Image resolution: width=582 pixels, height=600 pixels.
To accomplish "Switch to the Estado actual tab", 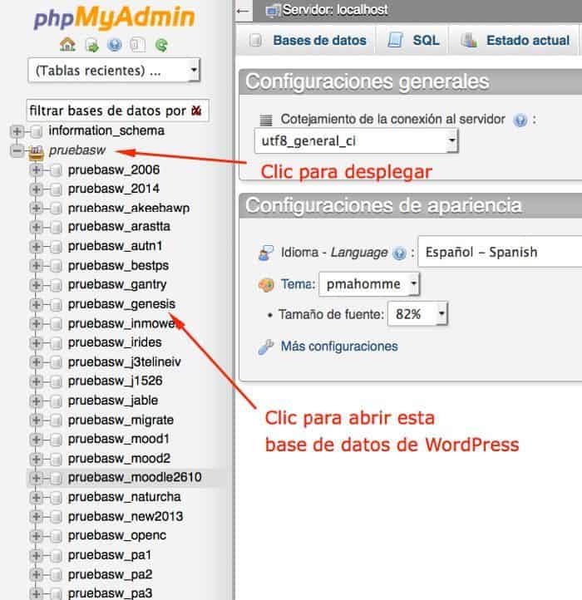I will [x=528, y=40].
